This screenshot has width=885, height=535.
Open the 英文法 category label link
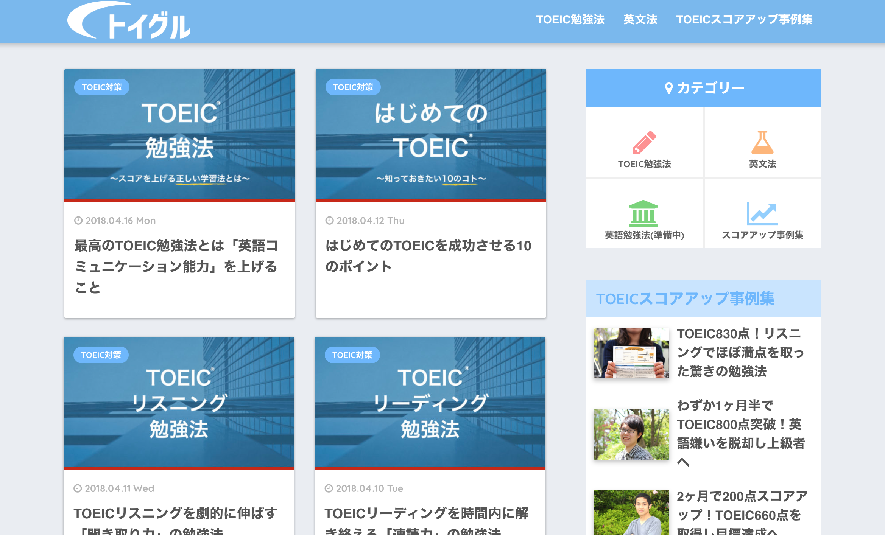click(x=762, y=164)
